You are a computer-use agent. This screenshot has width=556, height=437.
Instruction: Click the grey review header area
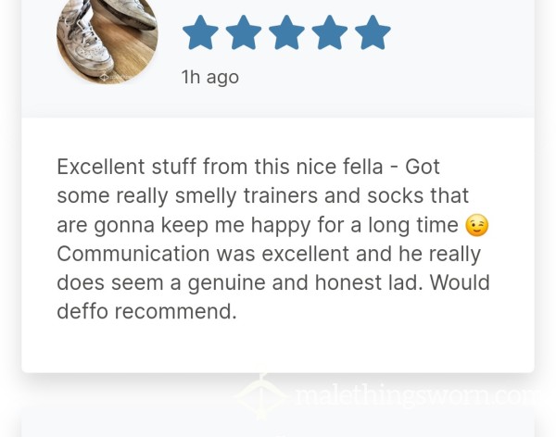click(278, 58)
